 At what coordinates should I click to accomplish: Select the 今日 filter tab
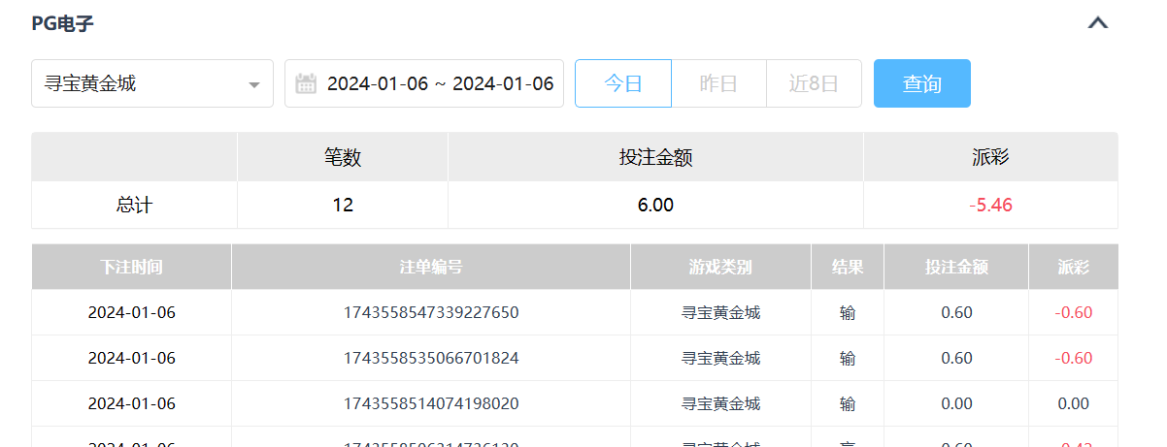[623, 83]
